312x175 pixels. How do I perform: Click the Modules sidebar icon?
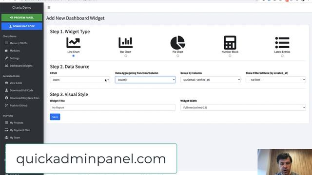click(x=6, y=51)
